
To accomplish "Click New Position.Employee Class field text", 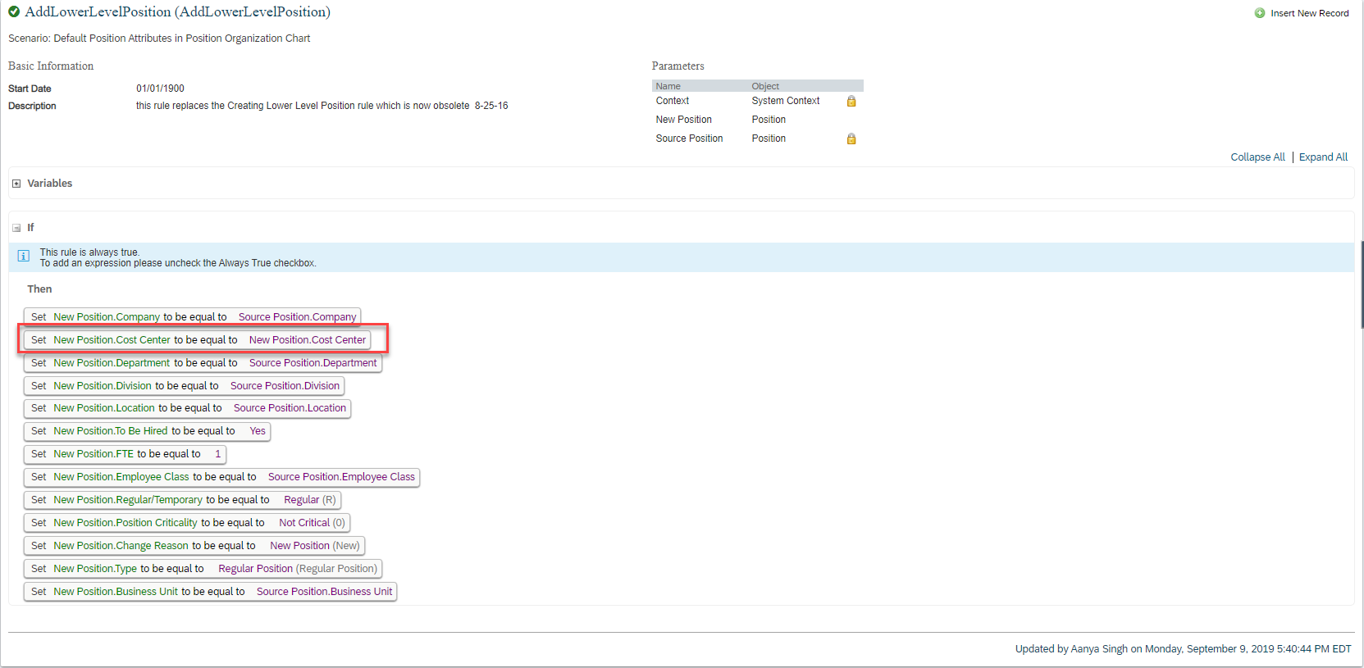I will (121, 477).
